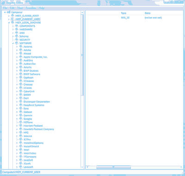Click the SOFTWARE key folder icon
Image resolution: width=185 pixels, height=176 pixels.
coord(17,43)
